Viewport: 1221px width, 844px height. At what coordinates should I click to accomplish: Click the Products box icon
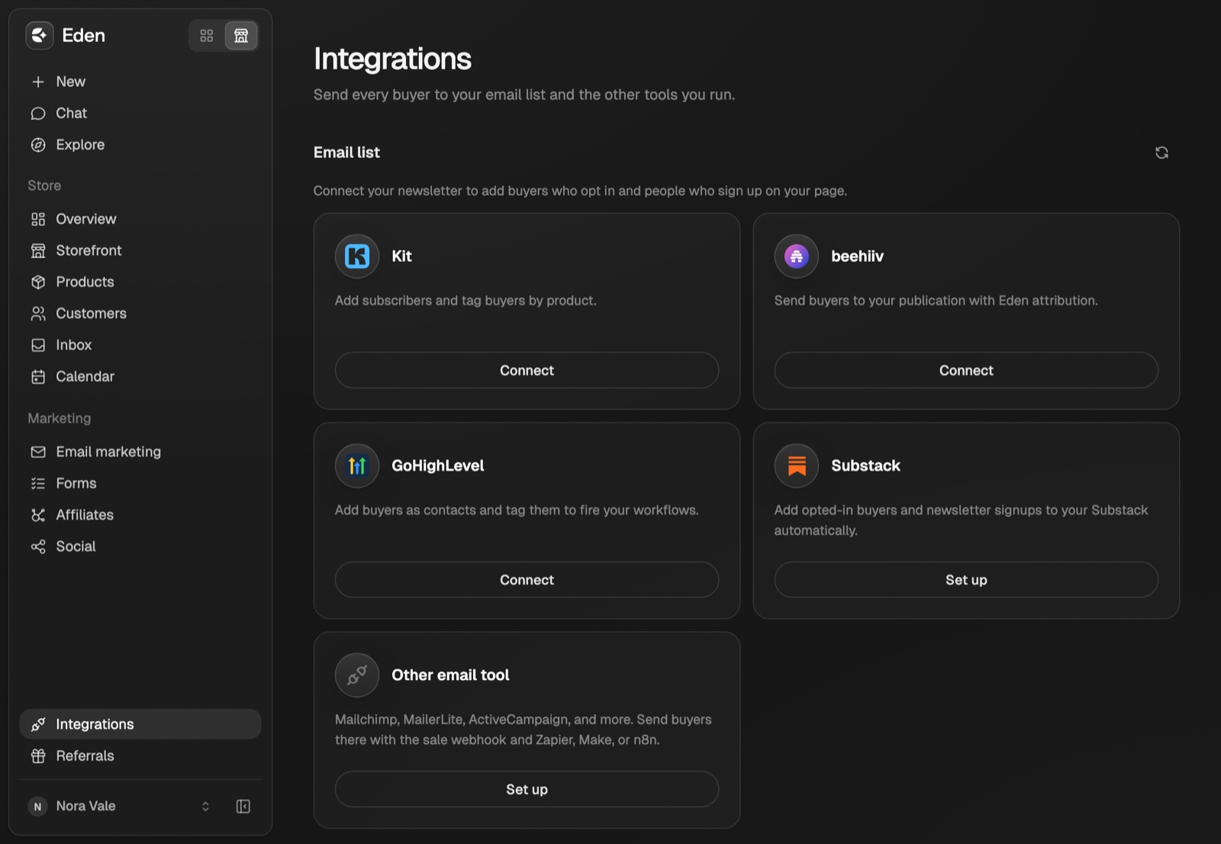click(38, 282)
